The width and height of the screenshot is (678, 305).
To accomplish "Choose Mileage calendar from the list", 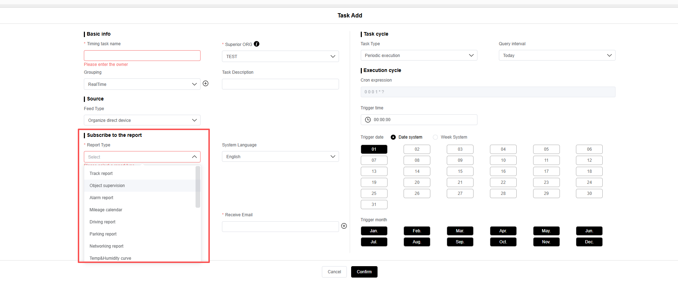I will [106, 210].
